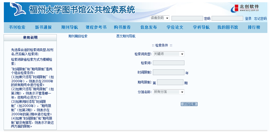
Task: Click the 使用说明 panel header
Action: [30, 38]
